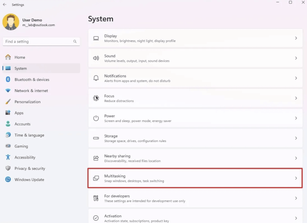Click the back arrow button
Screen dimensions: 307x223
(5, 5)
